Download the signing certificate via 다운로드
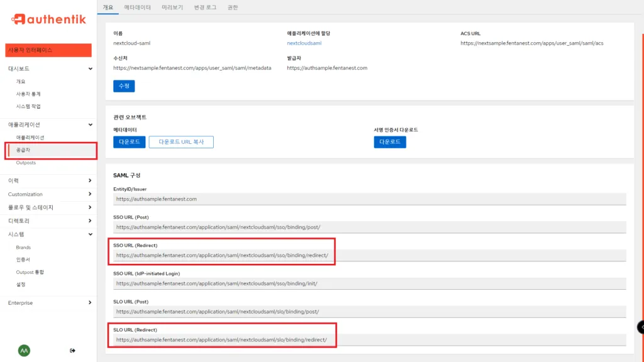This screenshot has height=362, width=644. [x=389, y=142]
